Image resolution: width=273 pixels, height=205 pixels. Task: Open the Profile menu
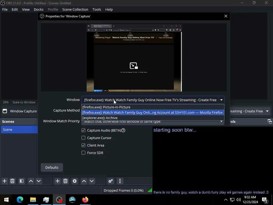(x=53, y=9)
